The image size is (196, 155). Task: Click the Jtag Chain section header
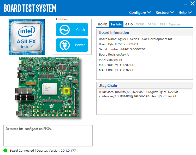[108, 85]
